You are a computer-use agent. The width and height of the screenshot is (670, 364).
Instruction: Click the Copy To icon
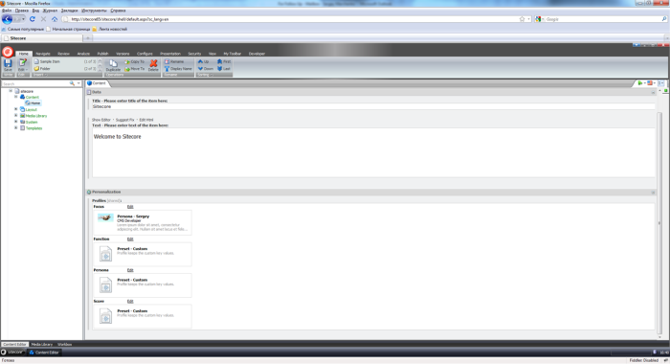[135, 61]
